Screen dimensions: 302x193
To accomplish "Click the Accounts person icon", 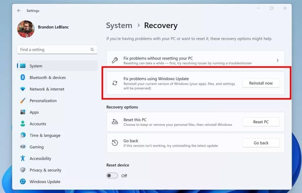I will click(x=23, y=124).
